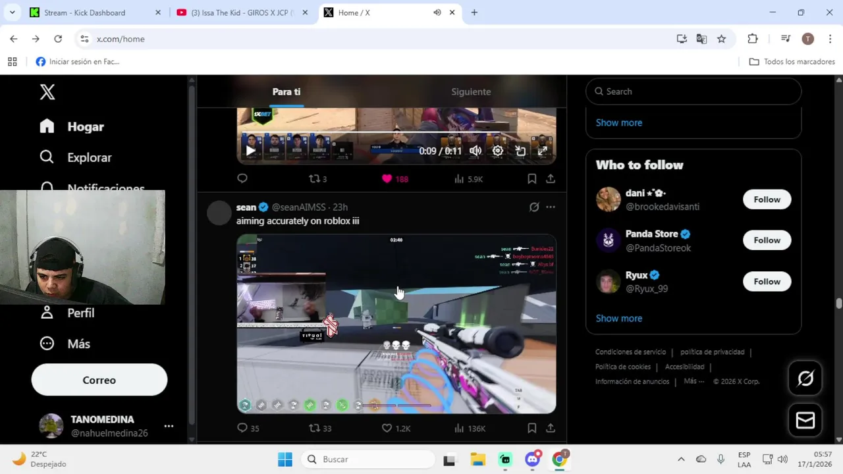
Task: Click the X Search field
Action: 693,92
